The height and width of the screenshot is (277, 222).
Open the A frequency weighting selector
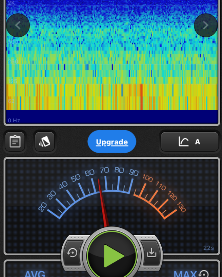pos(197,142)
